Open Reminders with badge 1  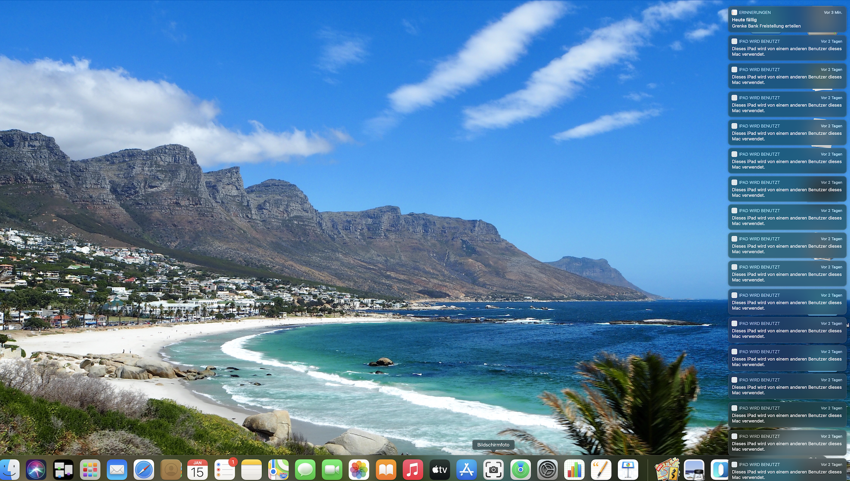[x=225, y=469]
